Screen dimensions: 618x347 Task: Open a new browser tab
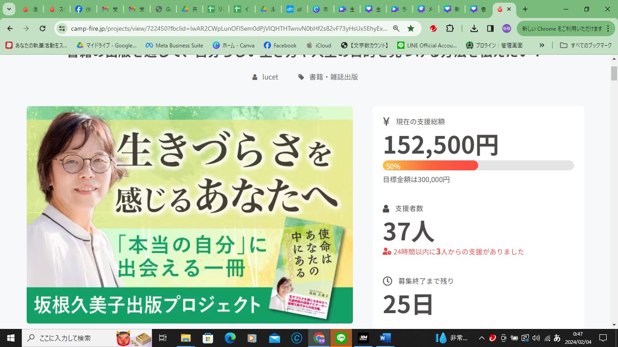[525, 9]
